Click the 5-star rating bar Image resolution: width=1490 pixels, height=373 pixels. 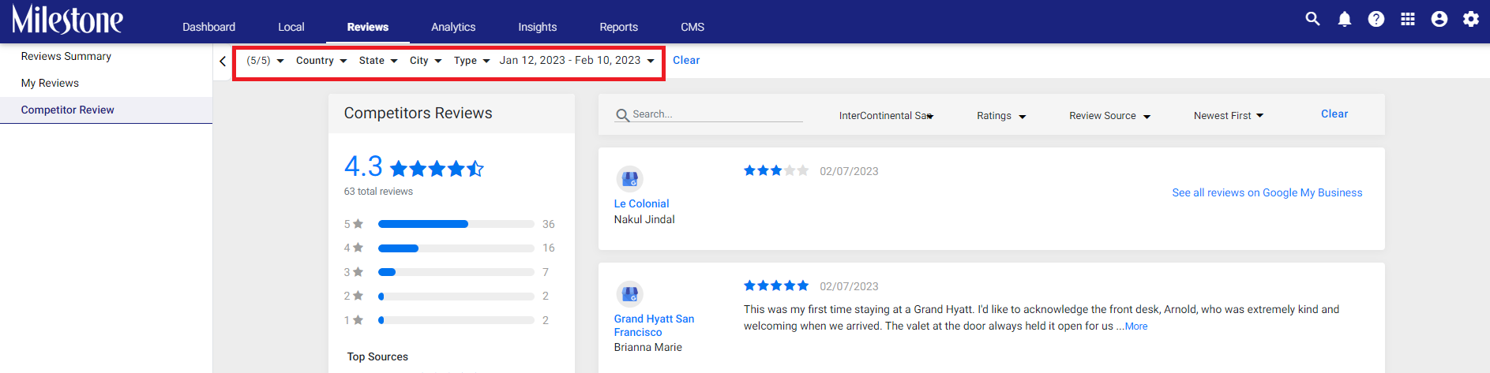point(456,225)
